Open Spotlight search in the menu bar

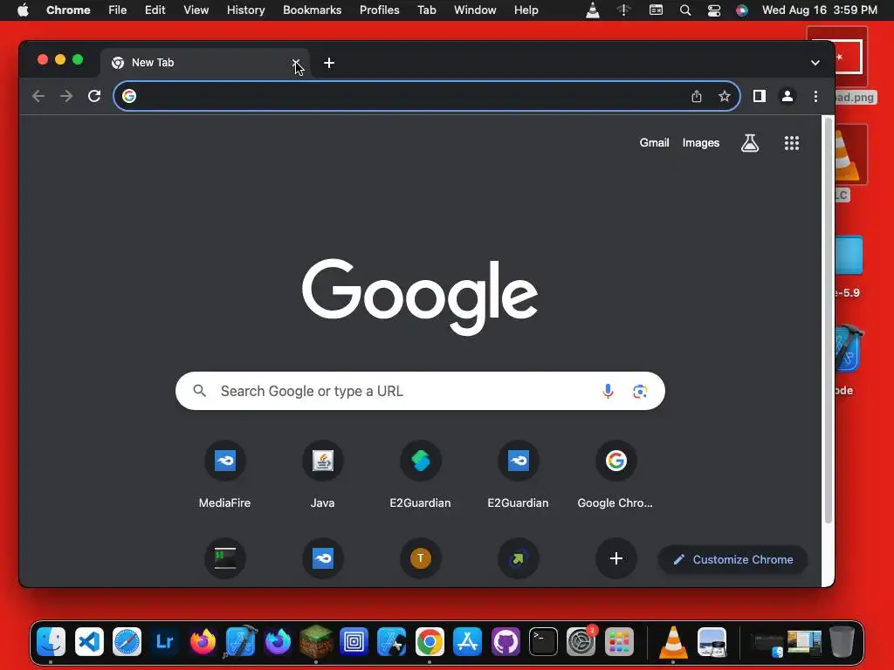685,10
